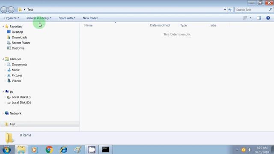Image resolution: width=274 pixels, height=154 pixels.
Task: Open Recent Places
Action: tap(21, 43)
